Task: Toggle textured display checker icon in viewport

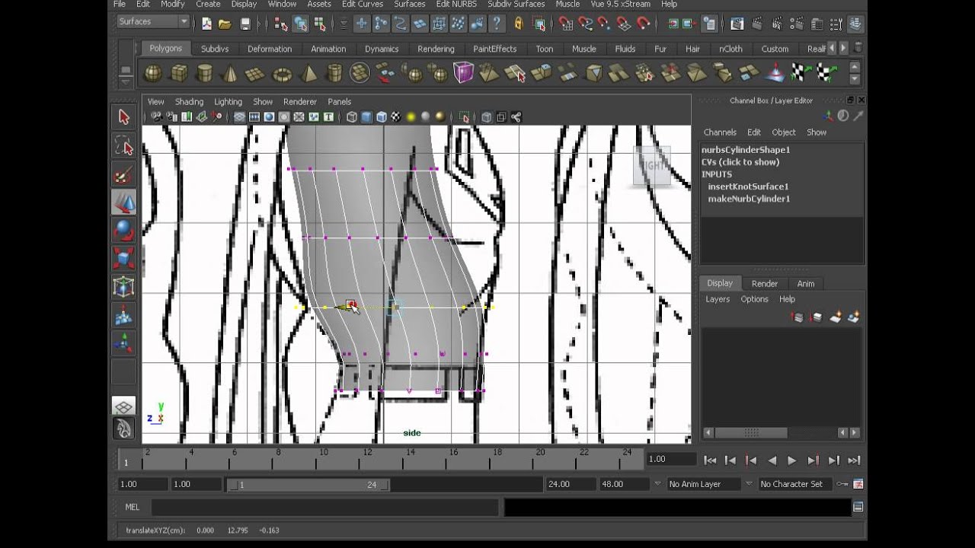Action: 396,117
